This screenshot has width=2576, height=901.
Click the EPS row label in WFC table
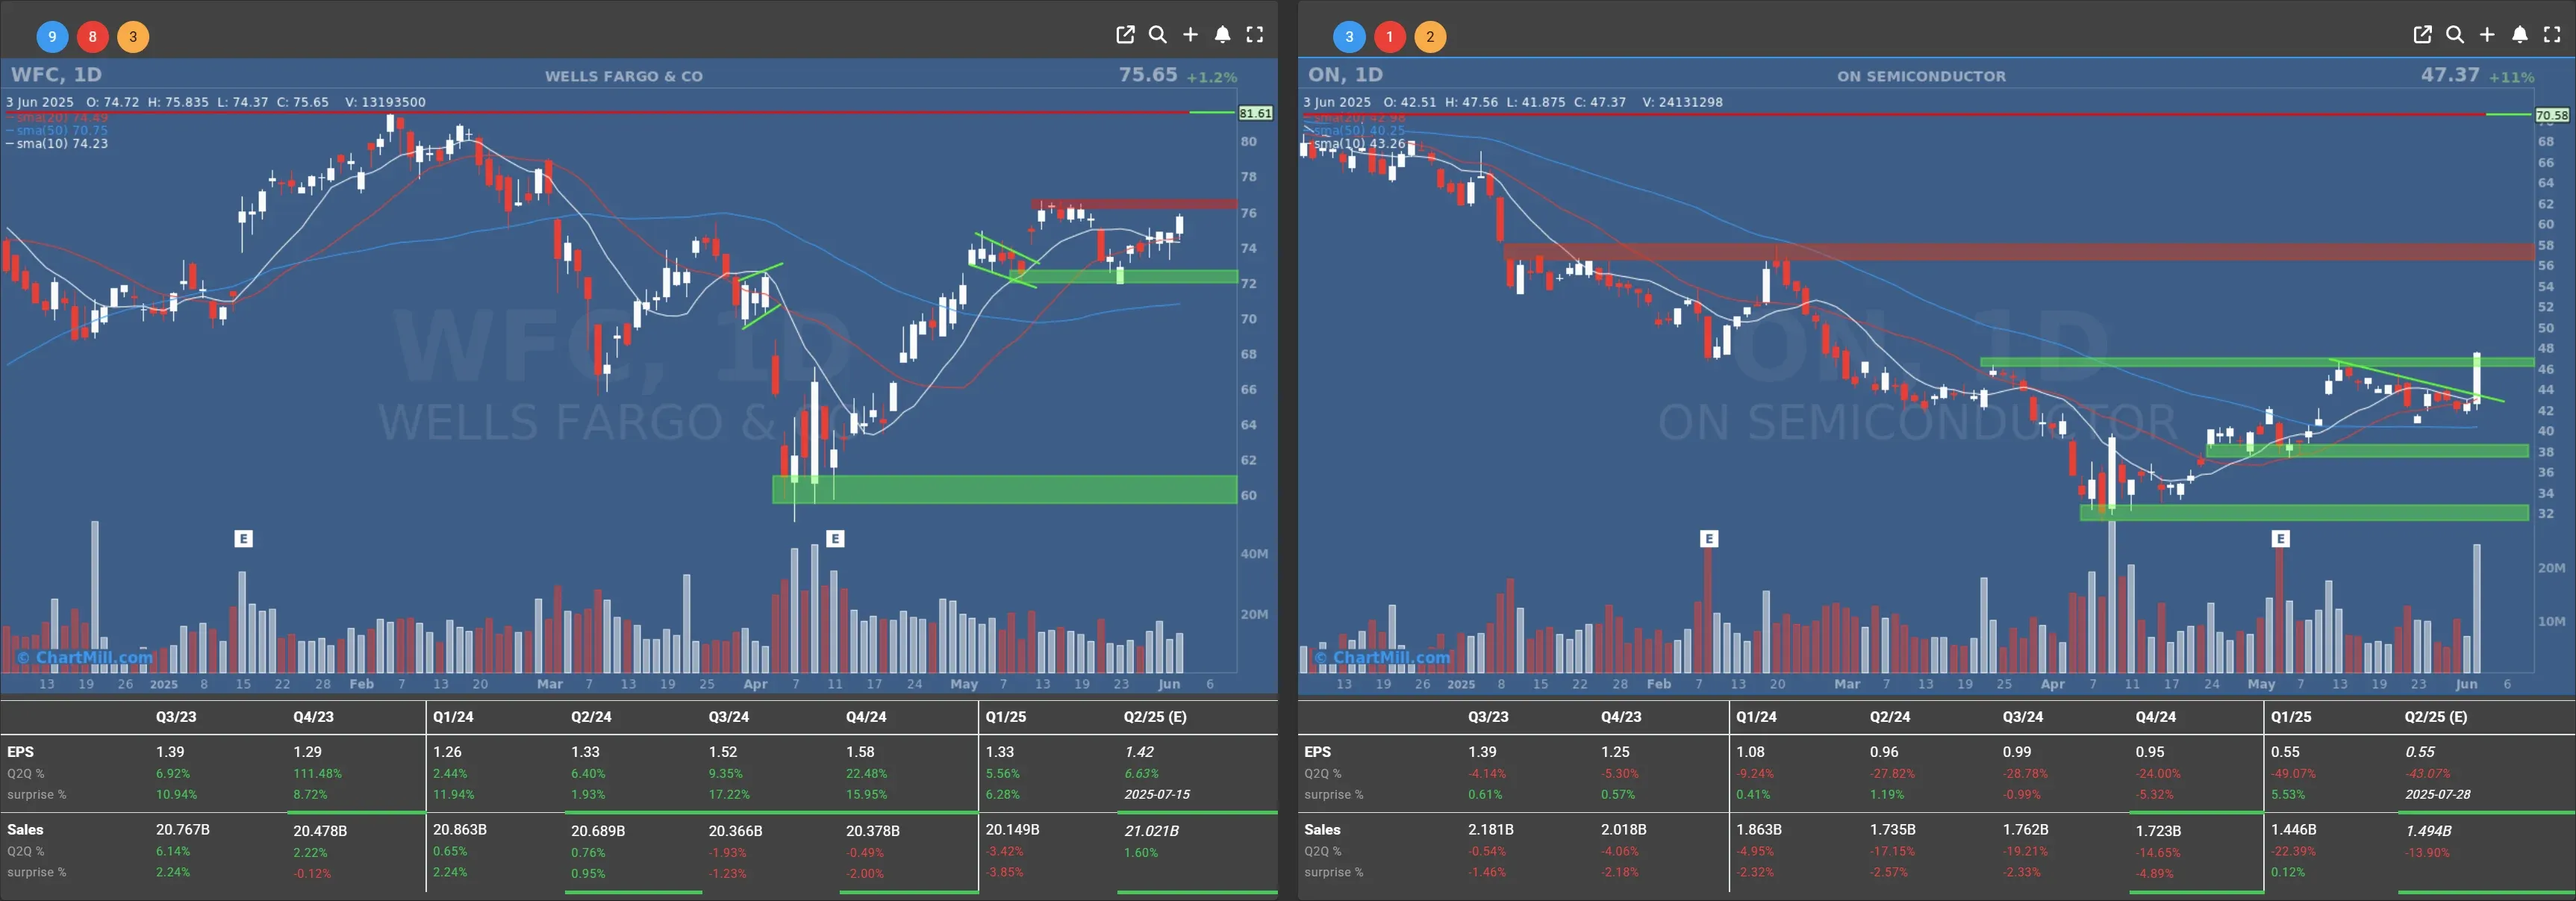pyautogui.click(x=20, y=752)
